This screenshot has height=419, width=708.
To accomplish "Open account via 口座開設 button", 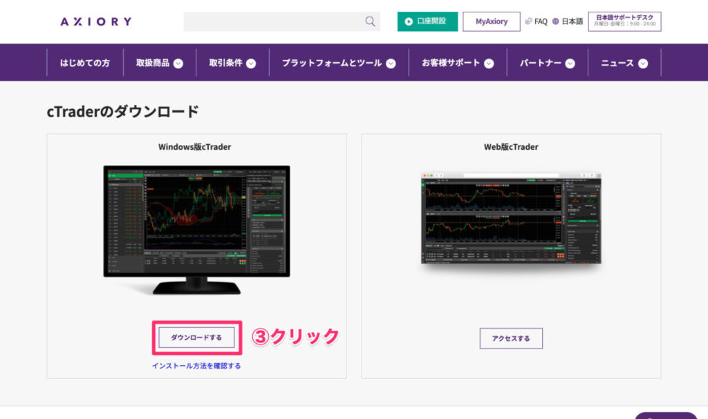I will click(x=427, y=21).
